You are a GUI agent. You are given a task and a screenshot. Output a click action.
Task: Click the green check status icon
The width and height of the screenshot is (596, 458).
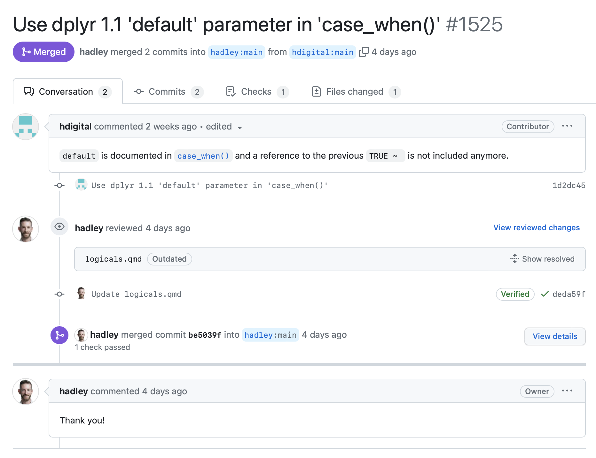point(545,294)
